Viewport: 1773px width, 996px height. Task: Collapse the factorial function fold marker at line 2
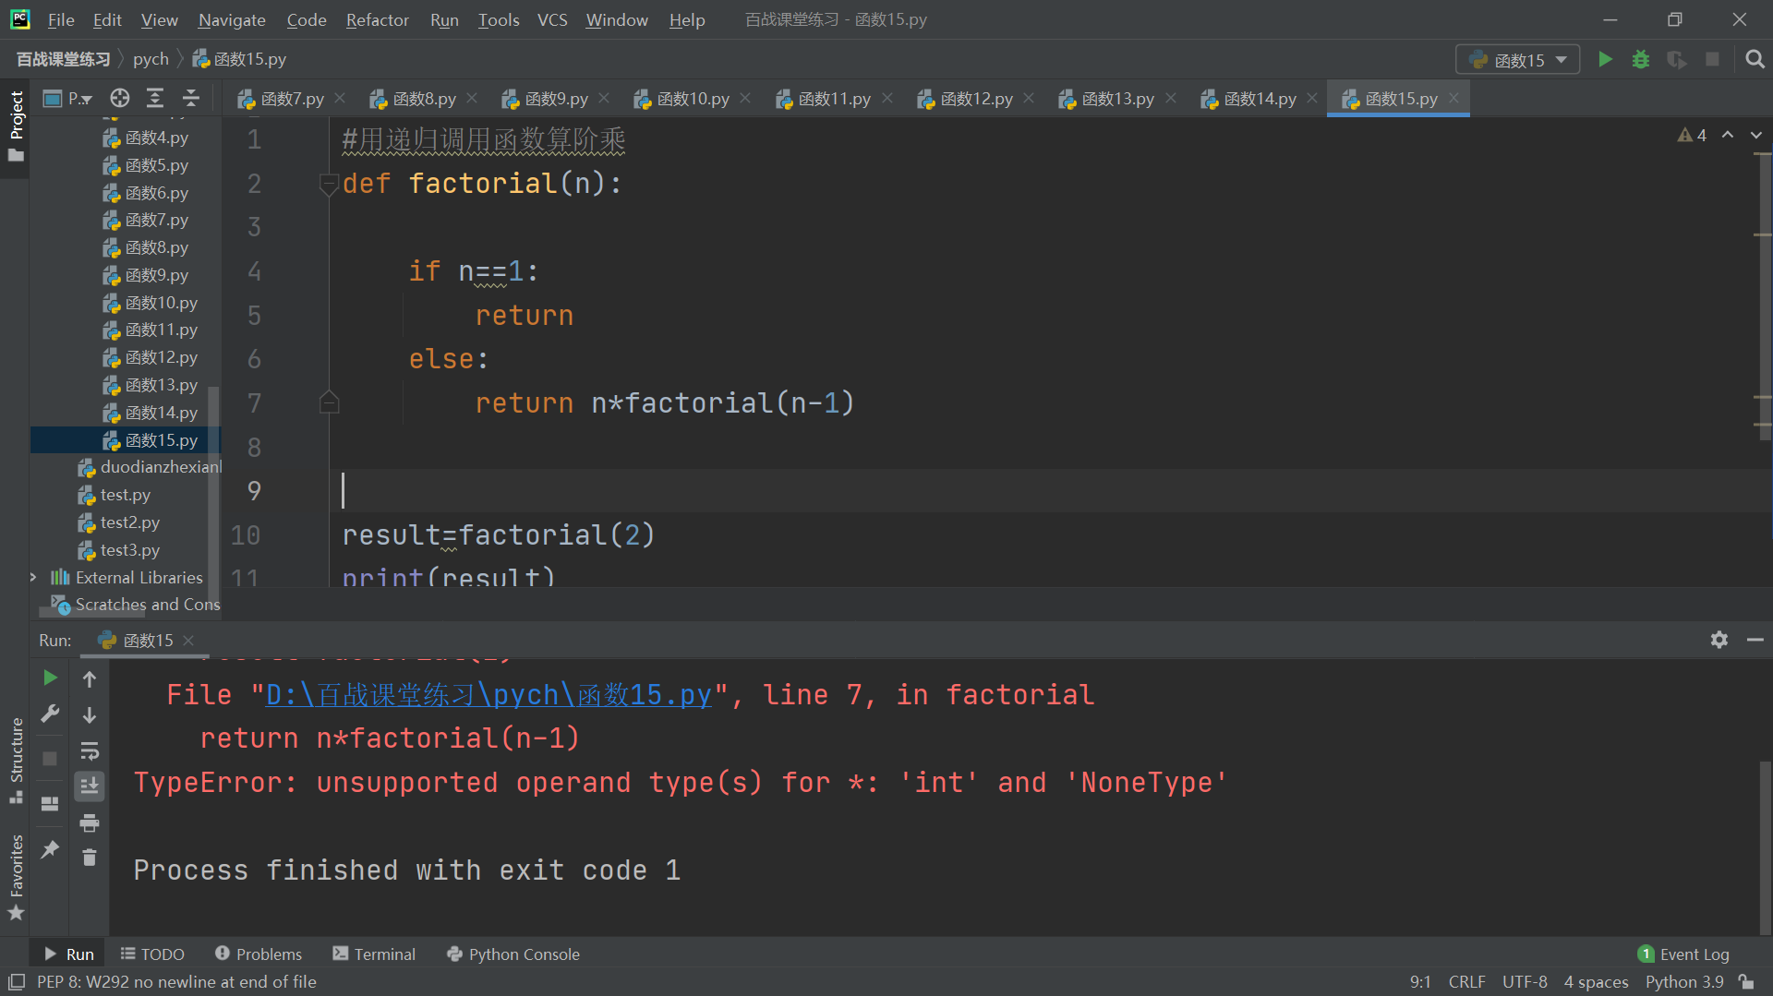click(329, 185)
